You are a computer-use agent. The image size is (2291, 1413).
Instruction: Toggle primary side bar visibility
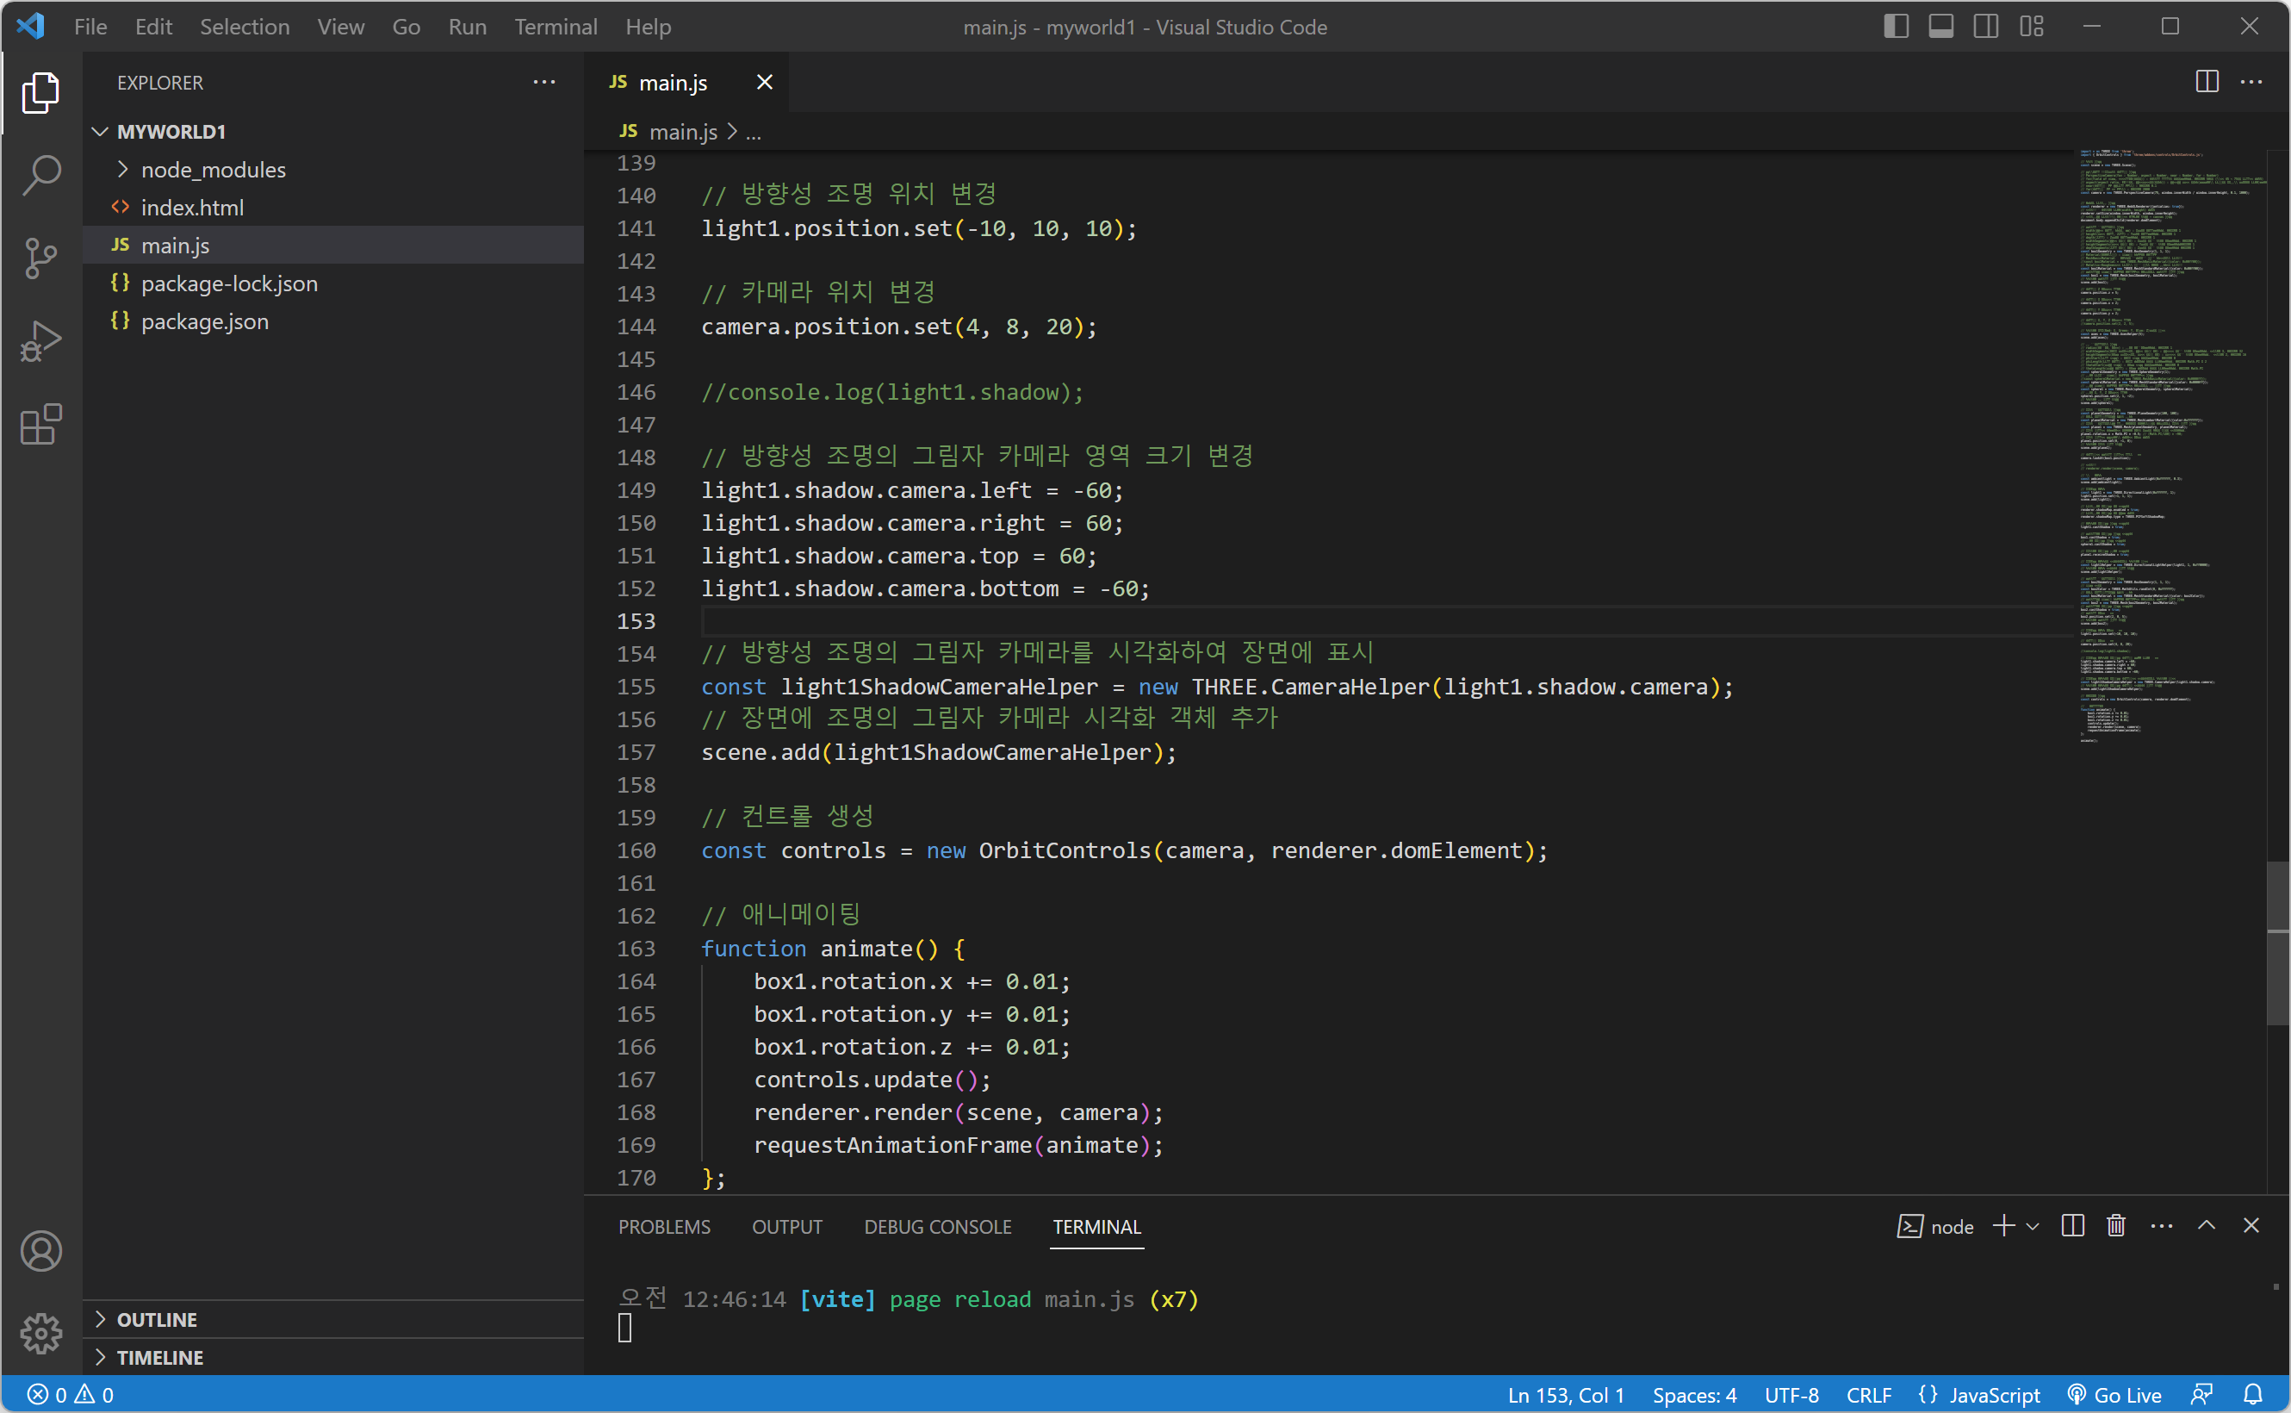point(1895,26)
